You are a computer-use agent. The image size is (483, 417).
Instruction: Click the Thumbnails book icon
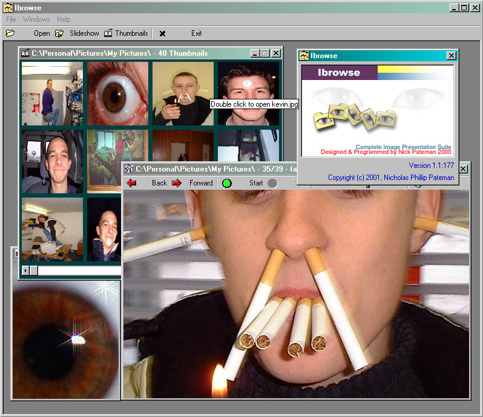(108, 33)
